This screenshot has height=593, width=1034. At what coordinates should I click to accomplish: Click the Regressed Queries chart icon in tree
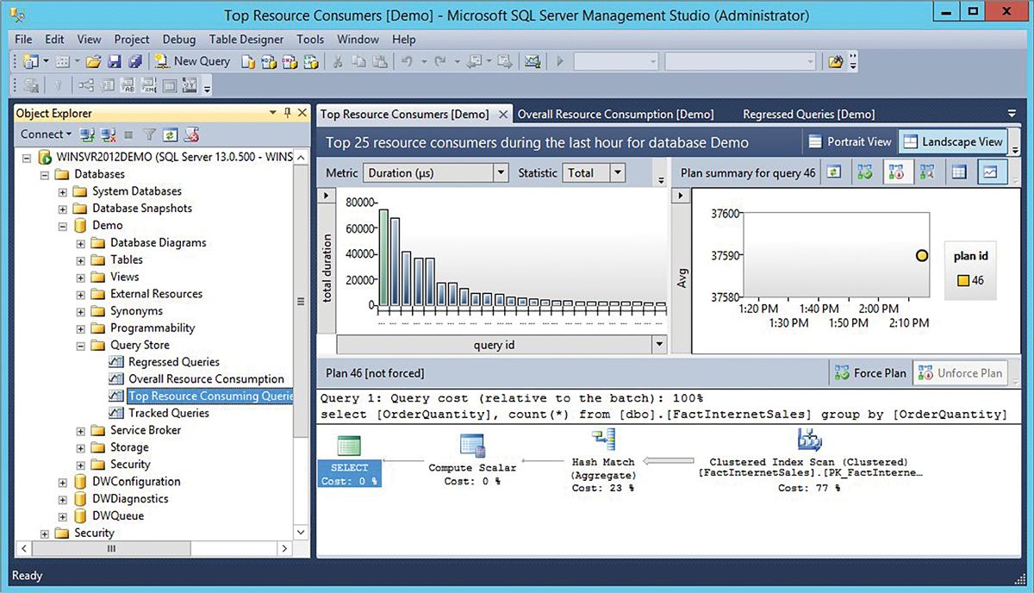pyautogui.click(x=116, y=362)
